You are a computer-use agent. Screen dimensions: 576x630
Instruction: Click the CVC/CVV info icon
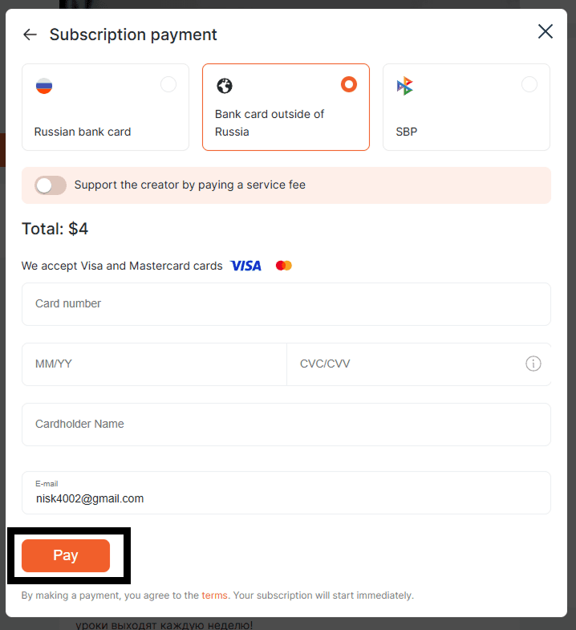[533, 364]
